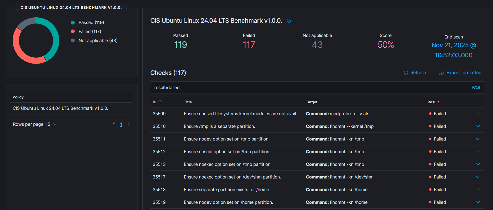The height and width of the screenshot is (210, 493).
Task: Click the WQL query language button
Action: coord(476,88)
